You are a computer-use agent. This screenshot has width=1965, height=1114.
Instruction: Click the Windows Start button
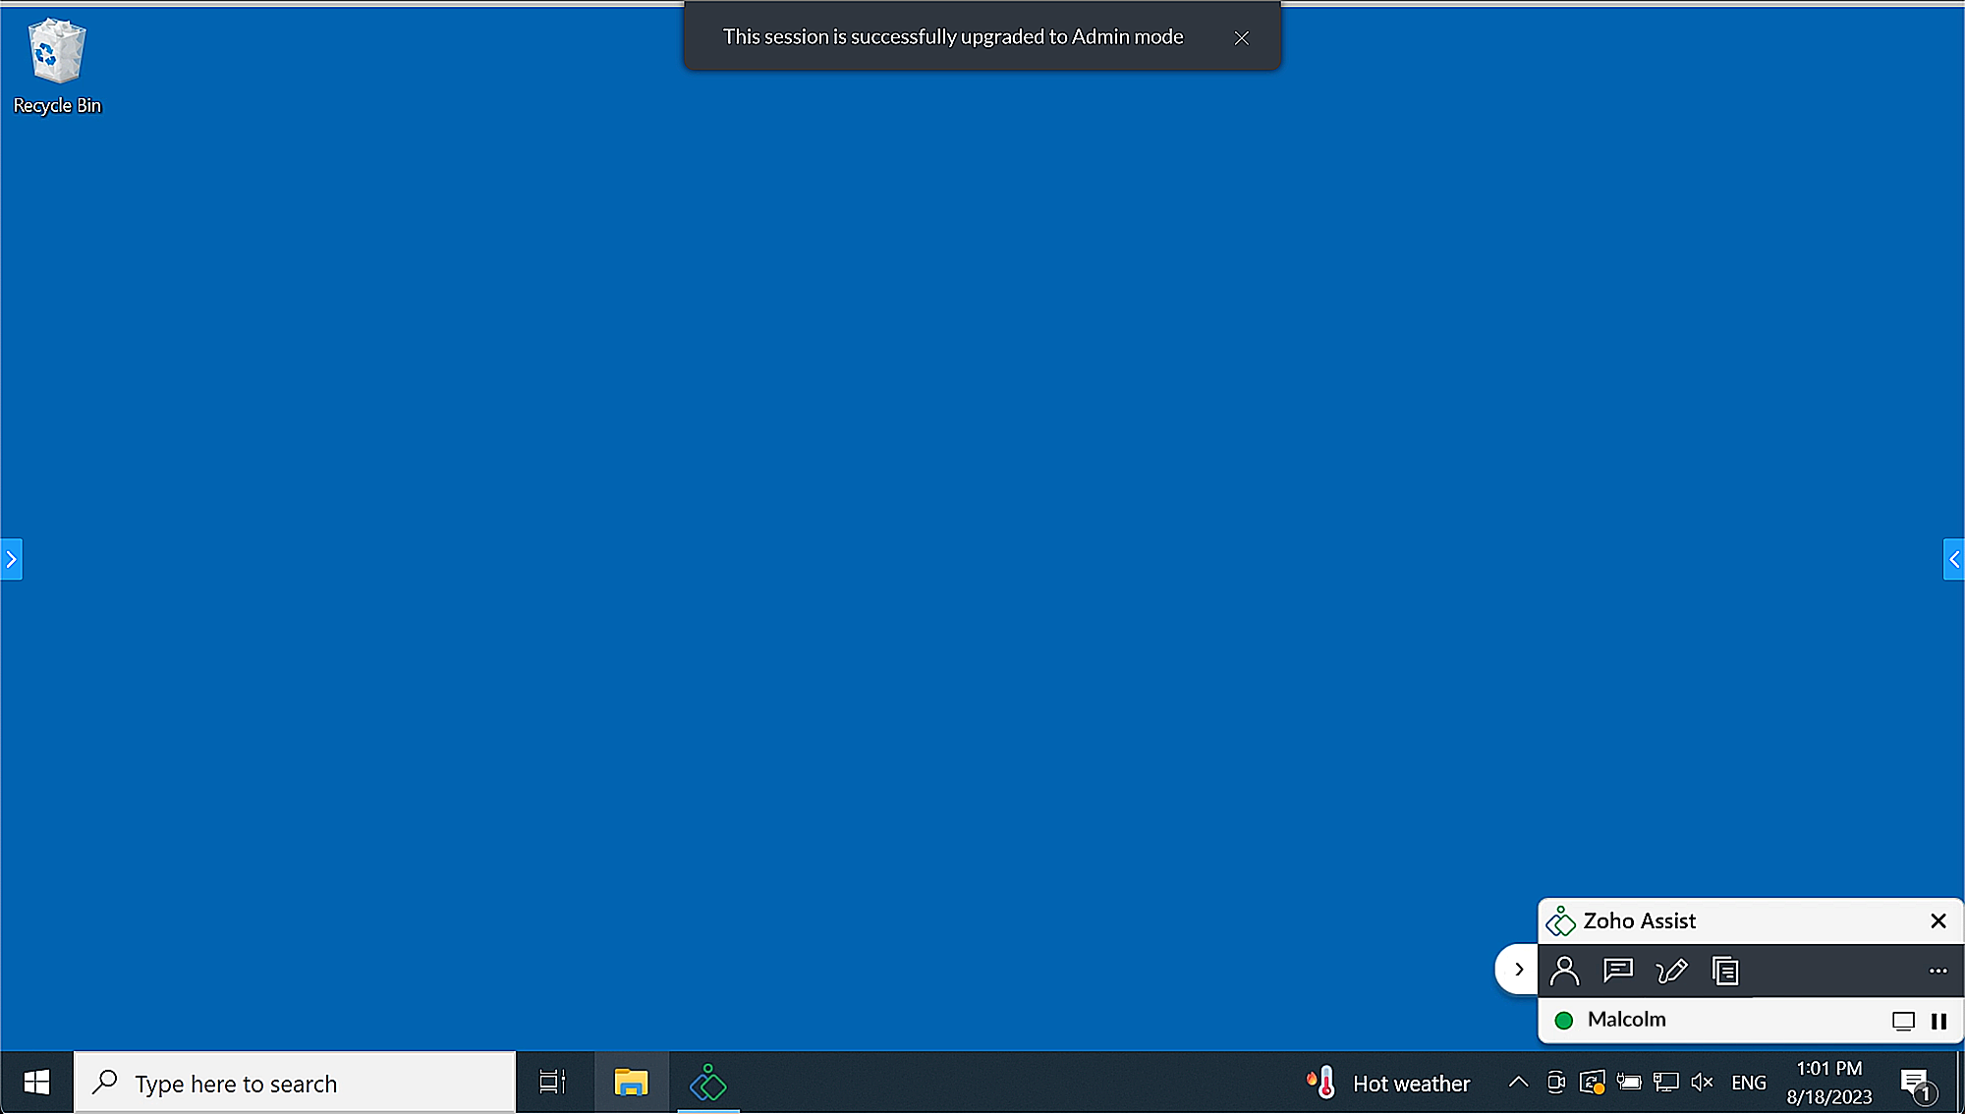(x=36, y=1083)
